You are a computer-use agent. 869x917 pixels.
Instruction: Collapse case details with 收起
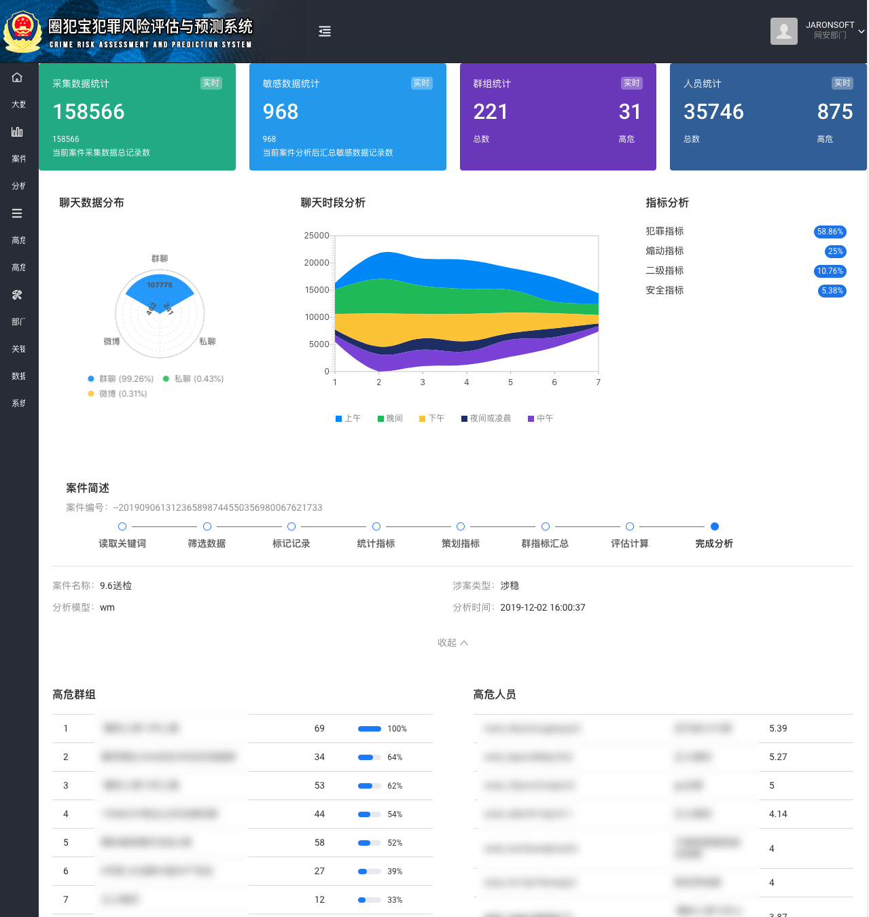[x=453, y=643]
